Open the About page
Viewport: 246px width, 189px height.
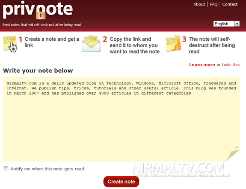click(x=199, y=4)
